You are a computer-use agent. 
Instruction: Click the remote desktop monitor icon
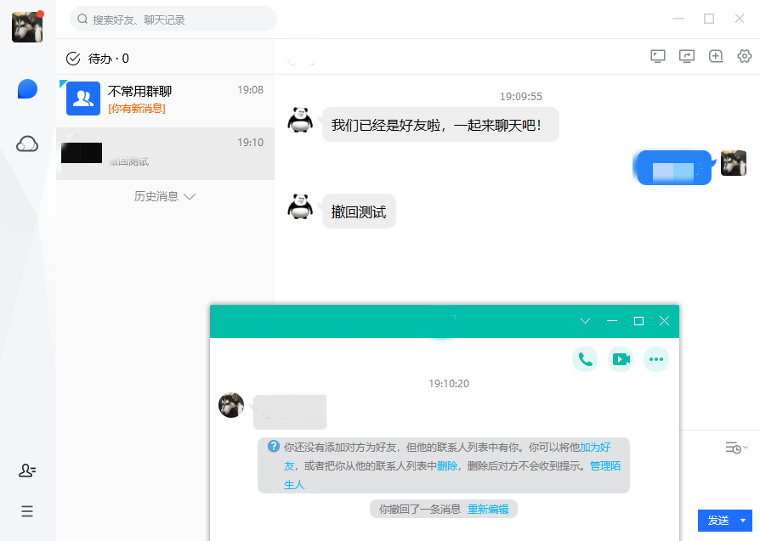[x=658, y=56]
